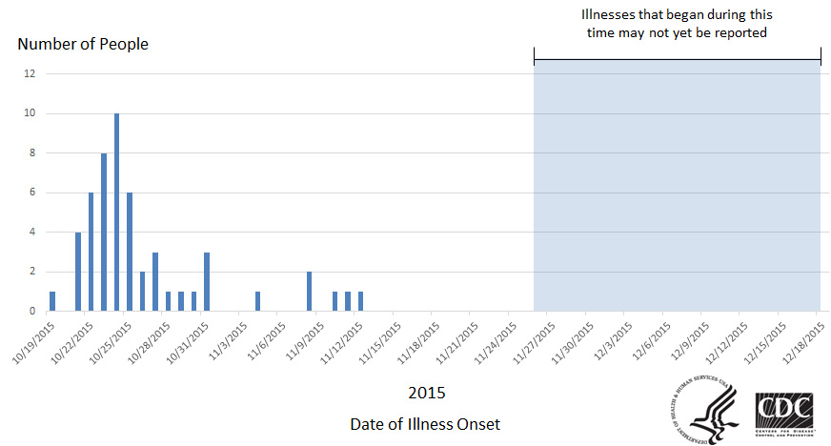The height and width of the screenshot is (446, 831).
Task: Select the isolated single bar before 11/6/2015
Action: [x=257, y=301]
